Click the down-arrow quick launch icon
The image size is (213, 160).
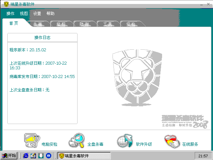(41, 156)
